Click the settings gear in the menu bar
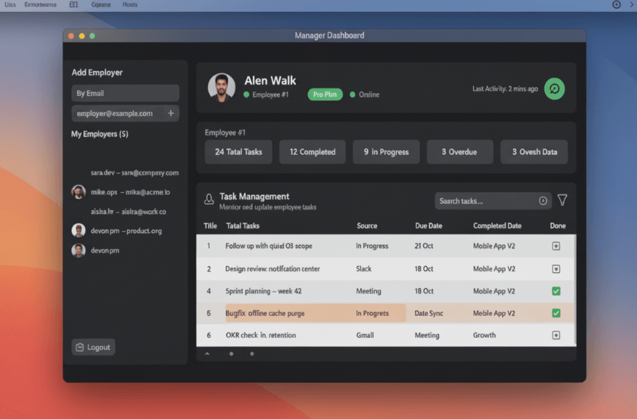 tap(616, 5)
